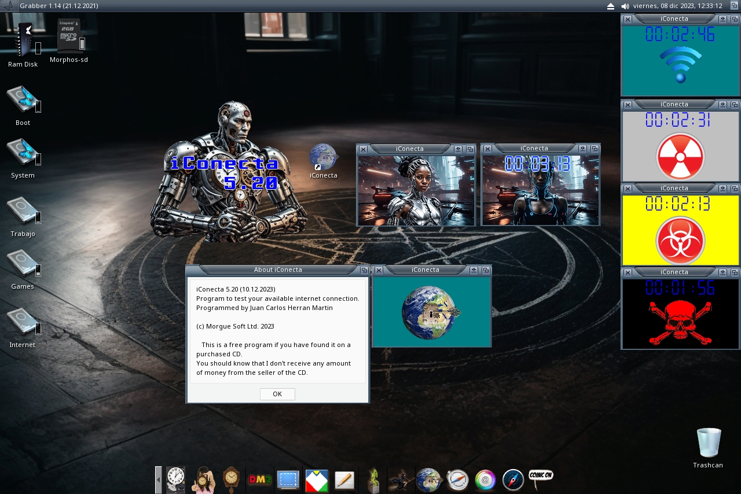Open the Ram Disk volume icon
Image resolution: width=741 pixels, height=494 pixels.
tap(24, 40)
